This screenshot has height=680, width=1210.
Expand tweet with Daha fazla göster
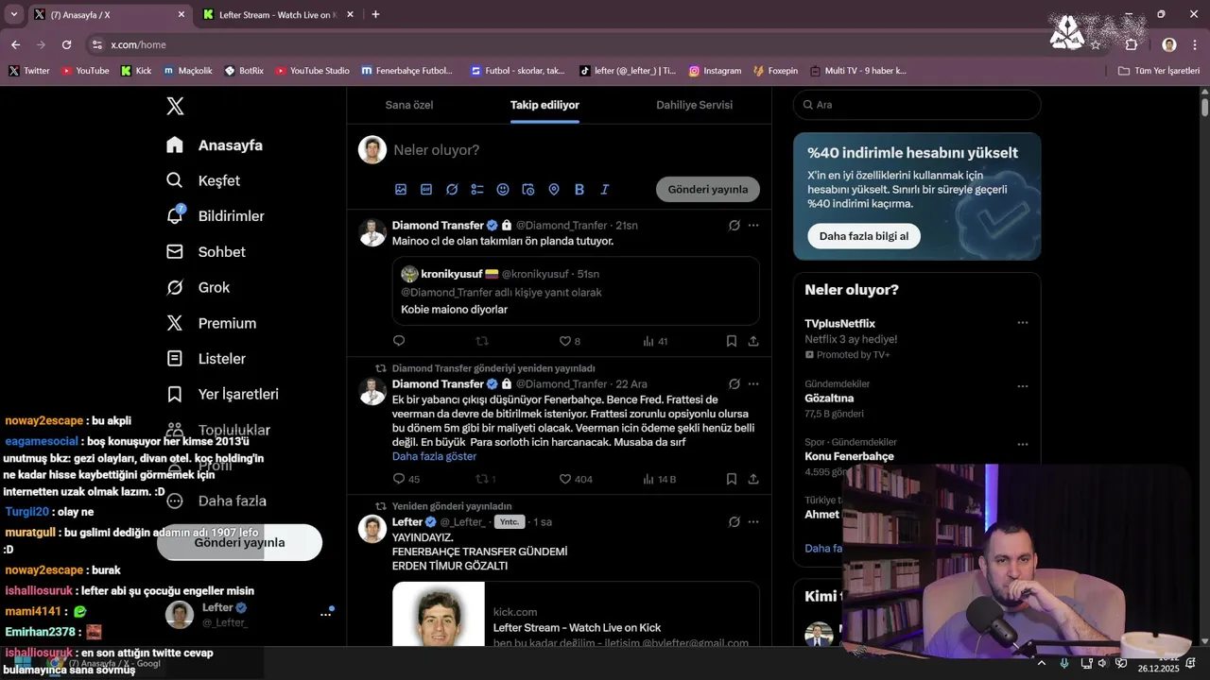[434, 456]
